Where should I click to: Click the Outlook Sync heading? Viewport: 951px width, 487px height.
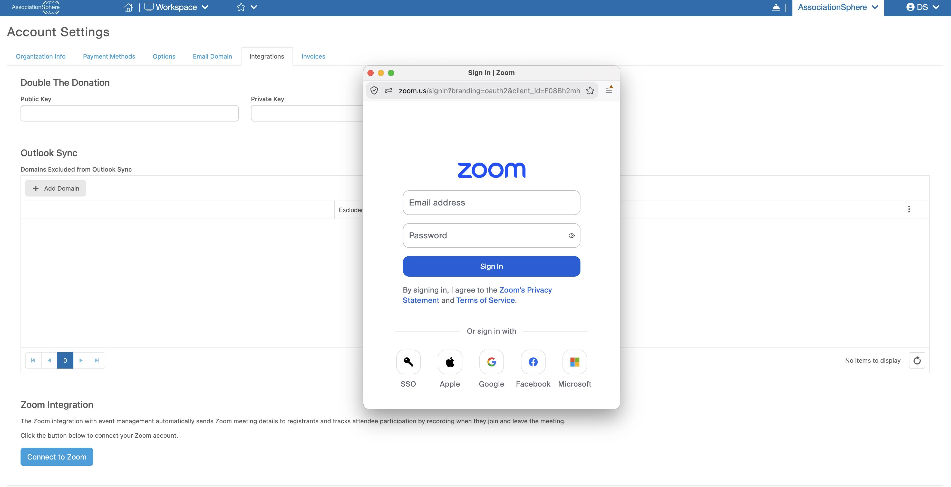[49, 153]
